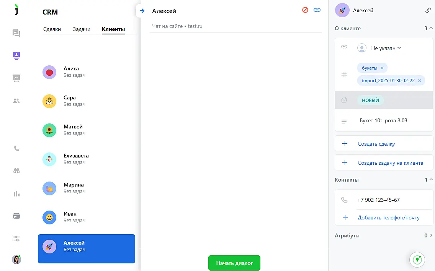Block client with the red ban icon
Screen dimensions: 435x271
[305, 10]
